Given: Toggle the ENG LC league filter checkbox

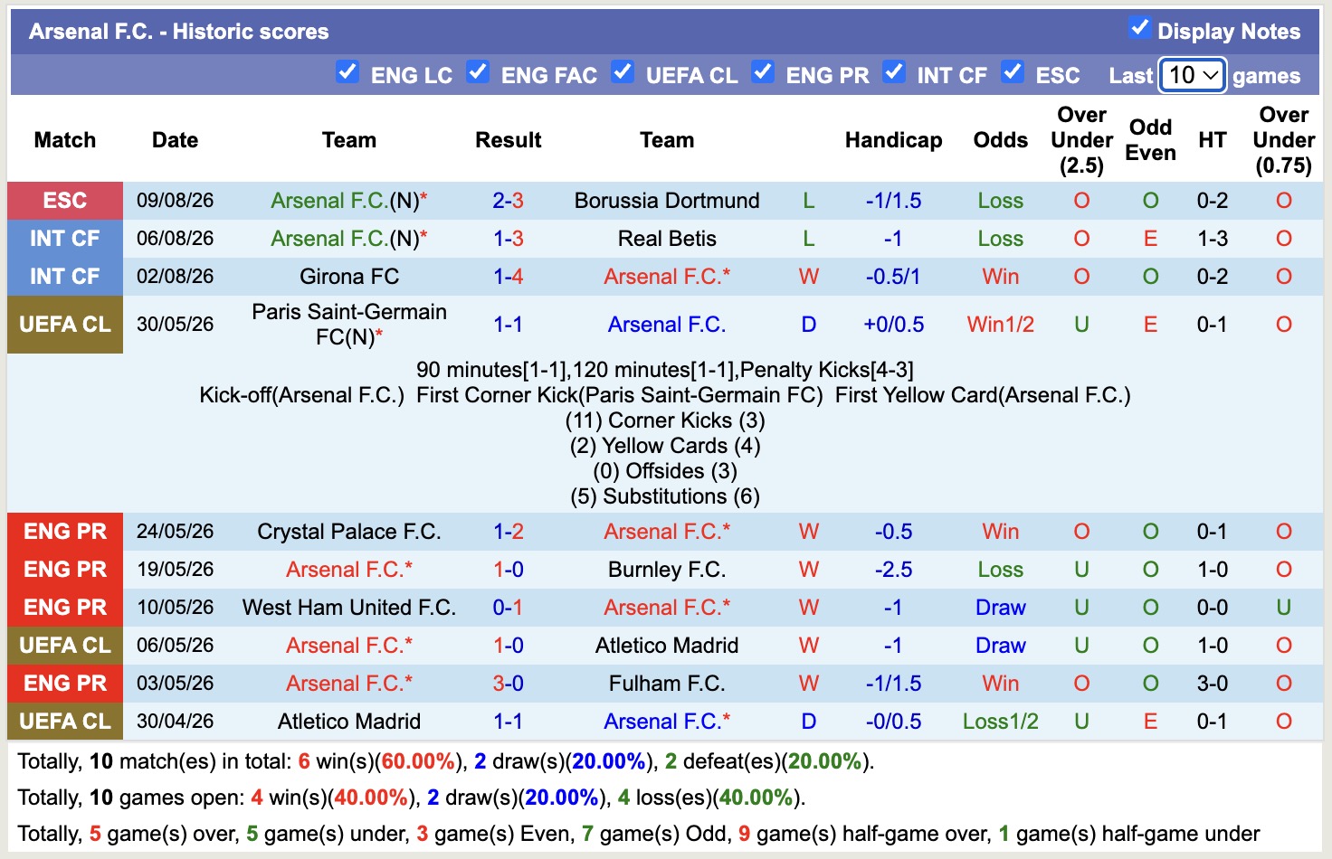Looking at the screenshot, I should pos(347,72).
